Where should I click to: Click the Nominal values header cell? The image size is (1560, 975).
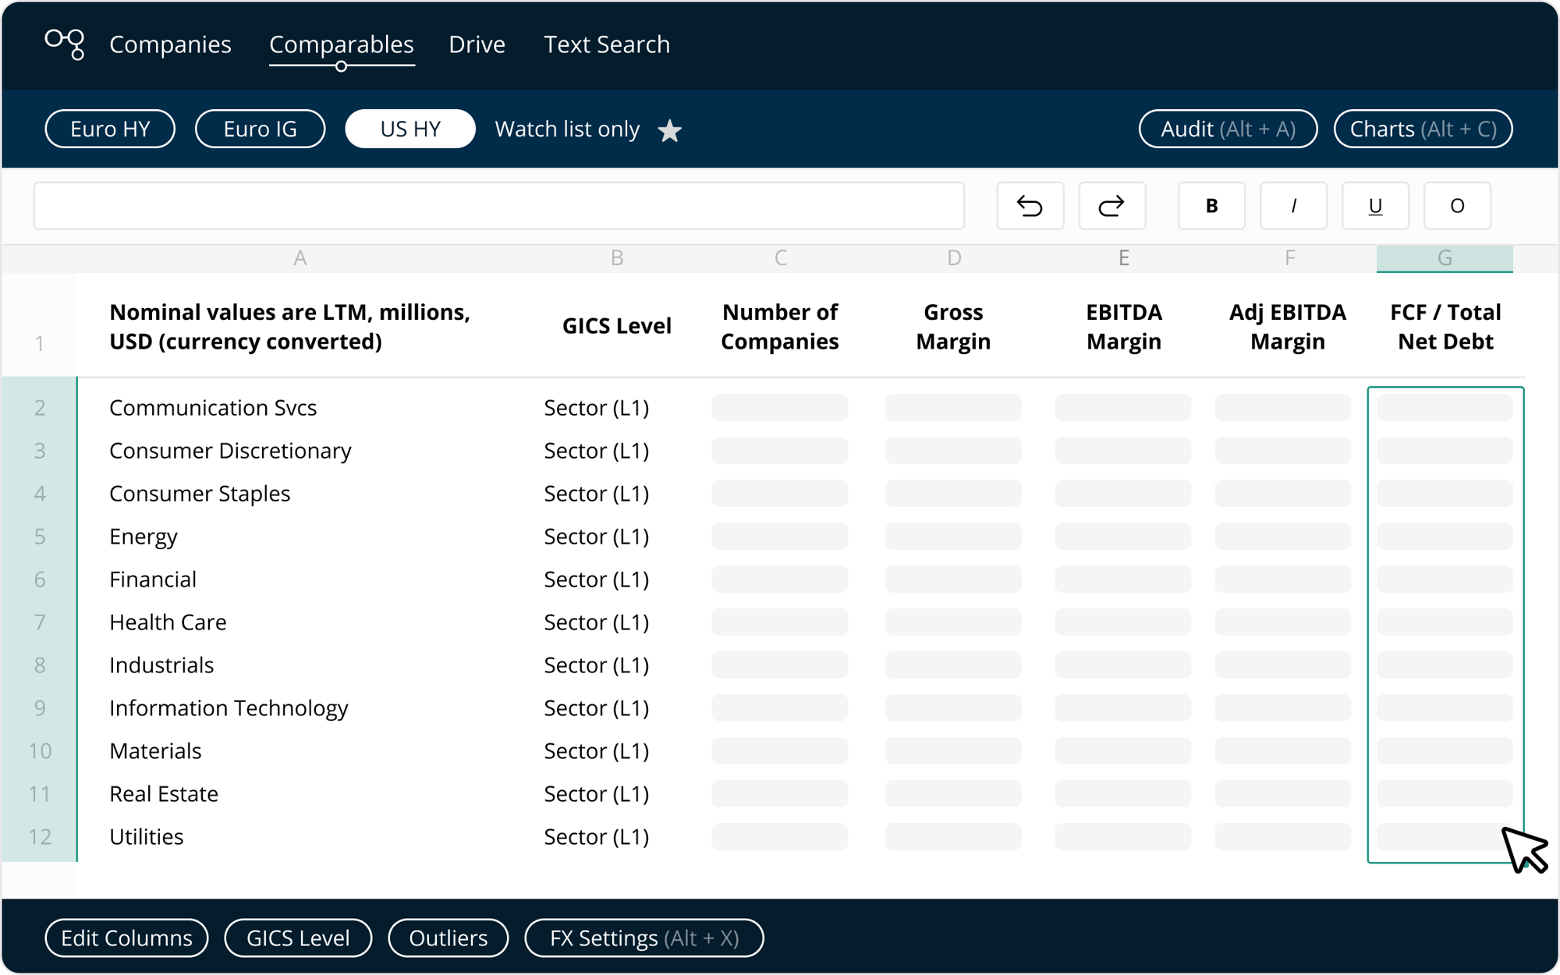289,326
